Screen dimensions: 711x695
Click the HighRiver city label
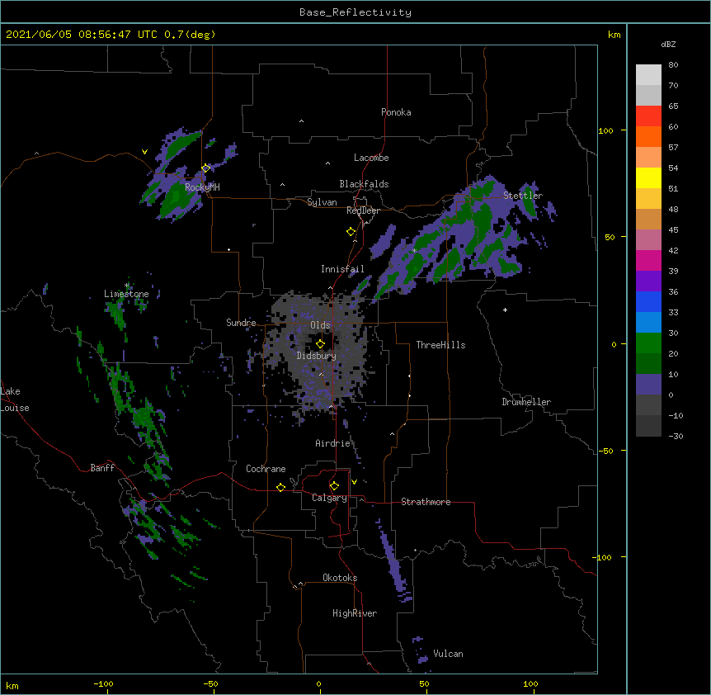pyautogui.click(x=355, y=613)
